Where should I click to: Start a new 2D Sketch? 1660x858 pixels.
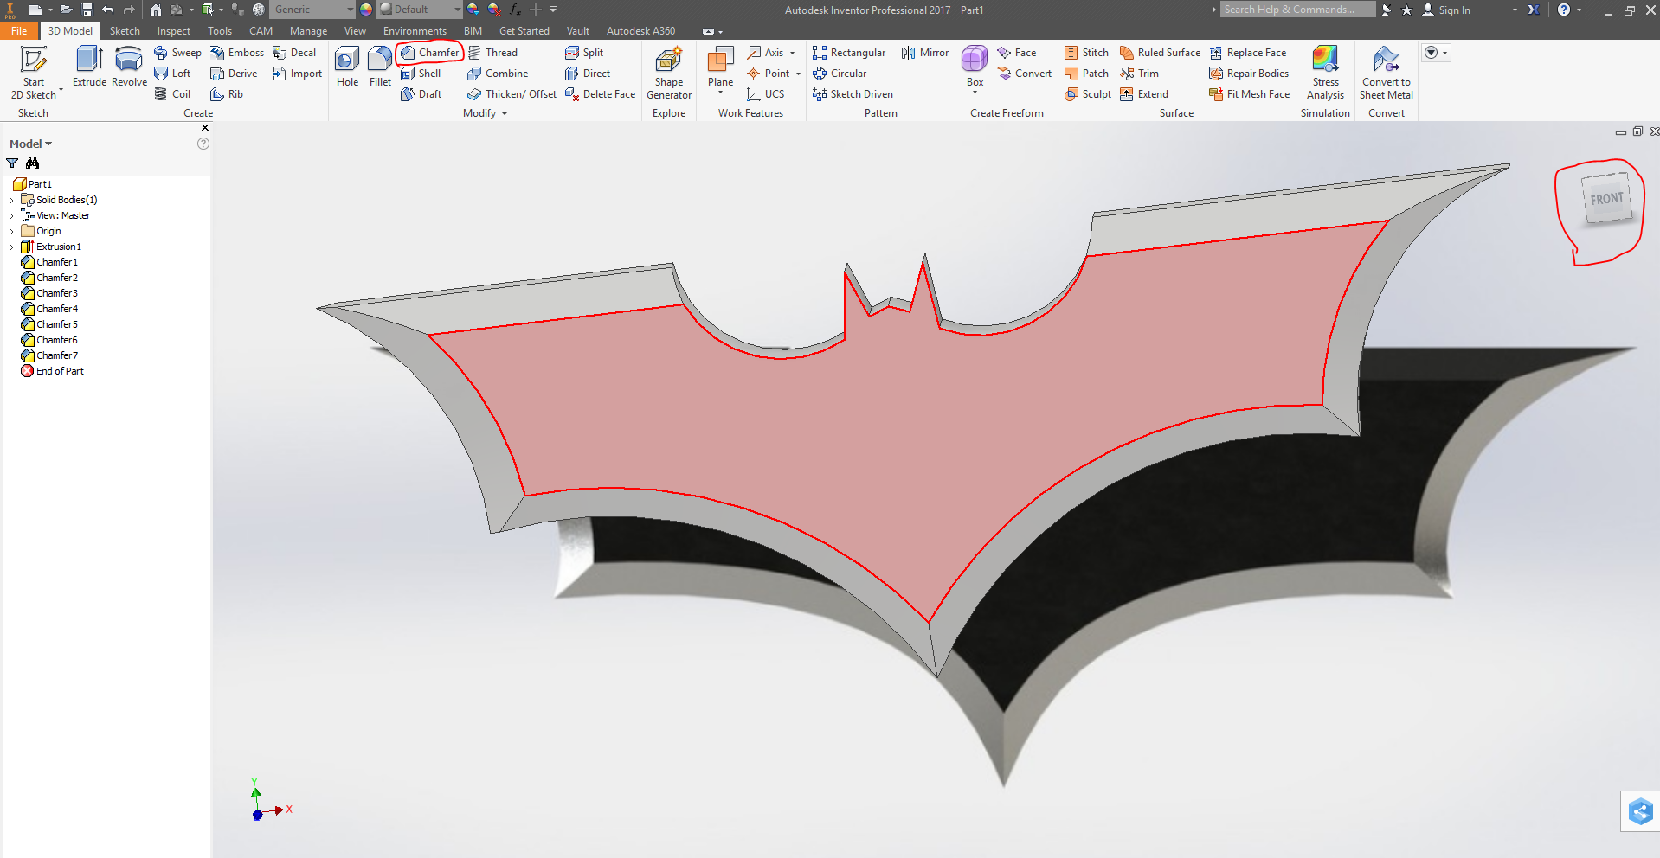(34, 73)
